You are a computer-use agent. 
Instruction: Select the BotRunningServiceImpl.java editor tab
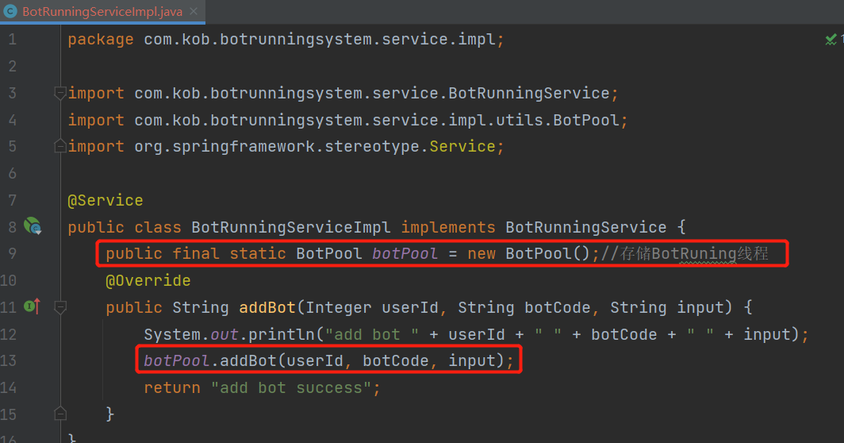pos(102,11)
